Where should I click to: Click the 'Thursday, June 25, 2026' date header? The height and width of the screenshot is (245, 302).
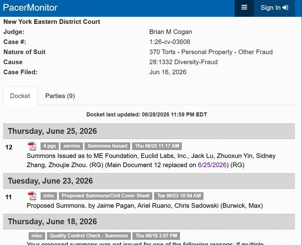pos(149,131)
